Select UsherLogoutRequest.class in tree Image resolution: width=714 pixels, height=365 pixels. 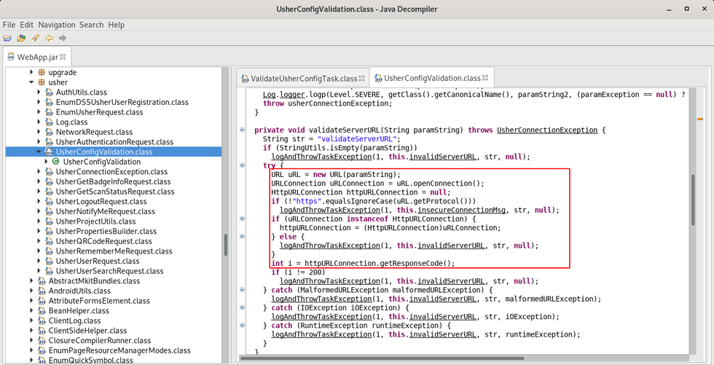pos(101,202)
